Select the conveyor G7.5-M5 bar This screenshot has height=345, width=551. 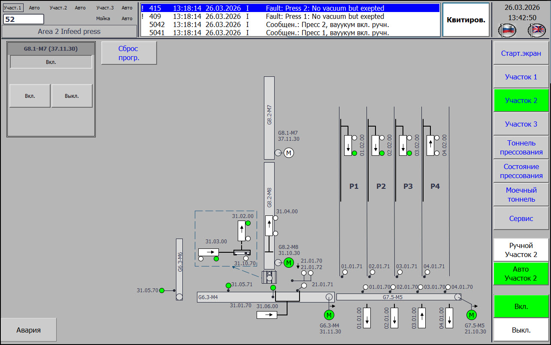[x=399, y=297]
